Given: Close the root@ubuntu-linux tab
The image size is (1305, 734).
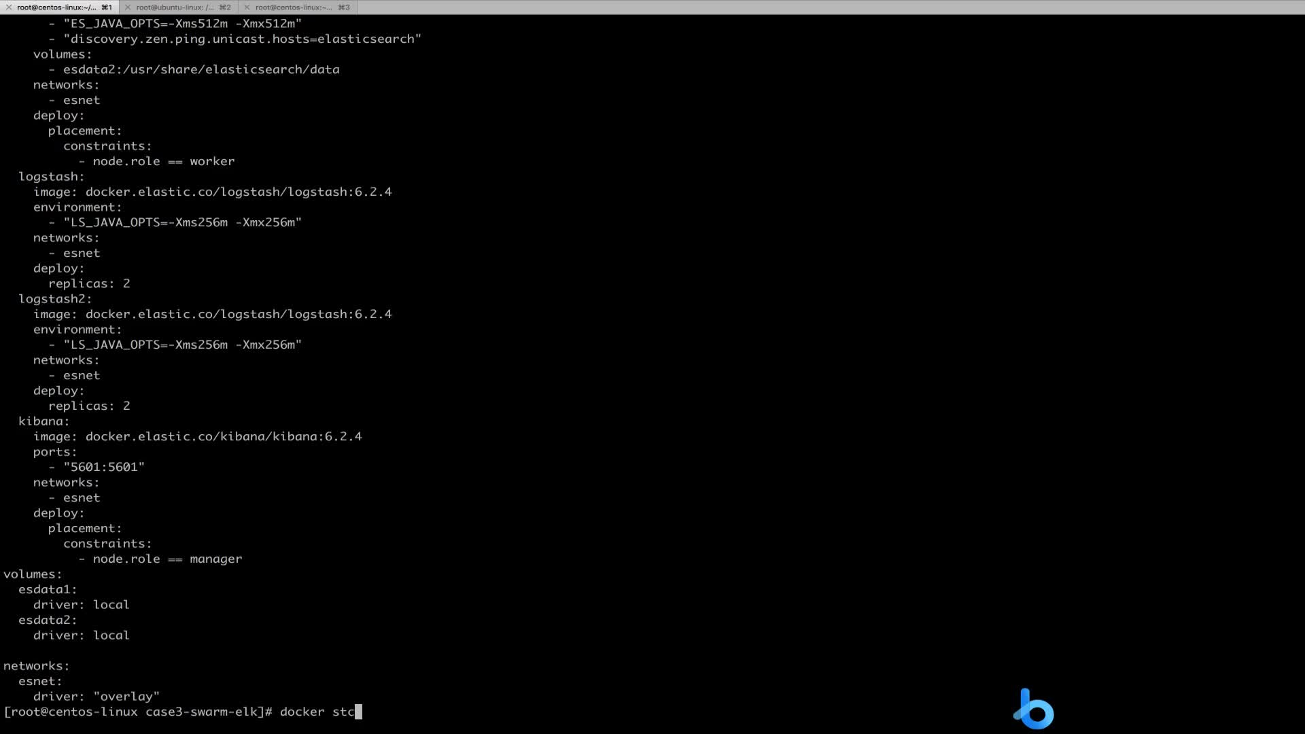Looking at the screenshot, I should click(x=128, y=7).
